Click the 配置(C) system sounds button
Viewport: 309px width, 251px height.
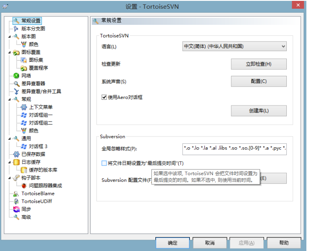258,81
